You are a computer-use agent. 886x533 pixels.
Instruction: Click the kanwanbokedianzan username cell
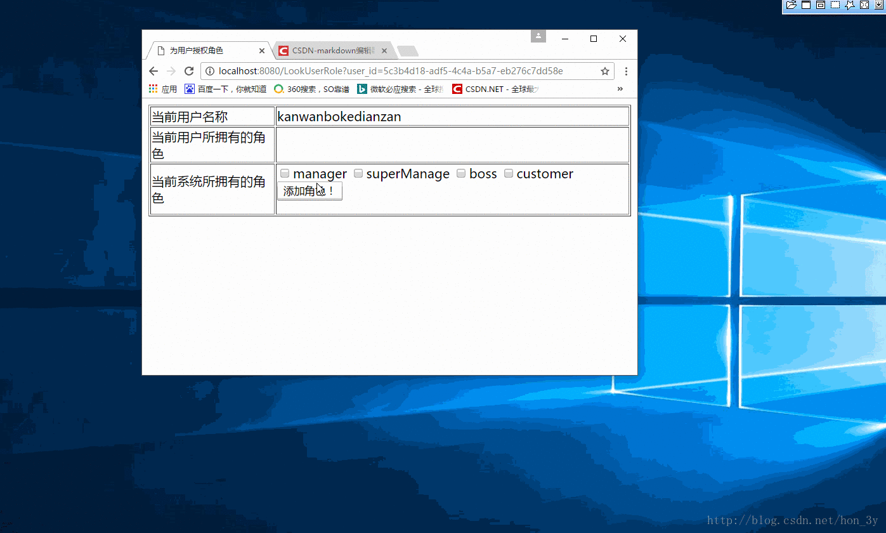[452, 117]
